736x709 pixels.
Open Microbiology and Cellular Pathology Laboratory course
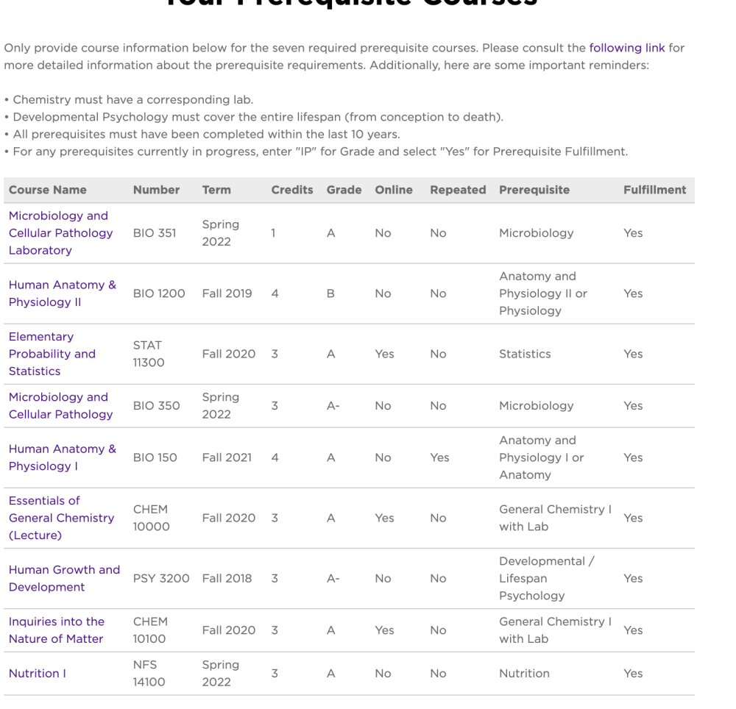pos(60,232)
